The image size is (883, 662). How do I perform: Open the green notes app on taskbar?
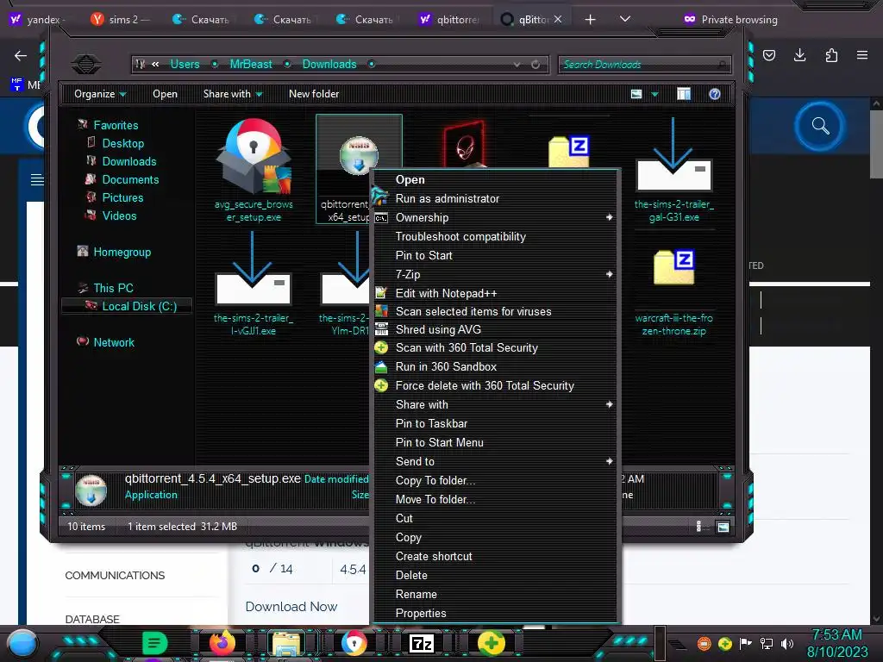coord(153,643)
